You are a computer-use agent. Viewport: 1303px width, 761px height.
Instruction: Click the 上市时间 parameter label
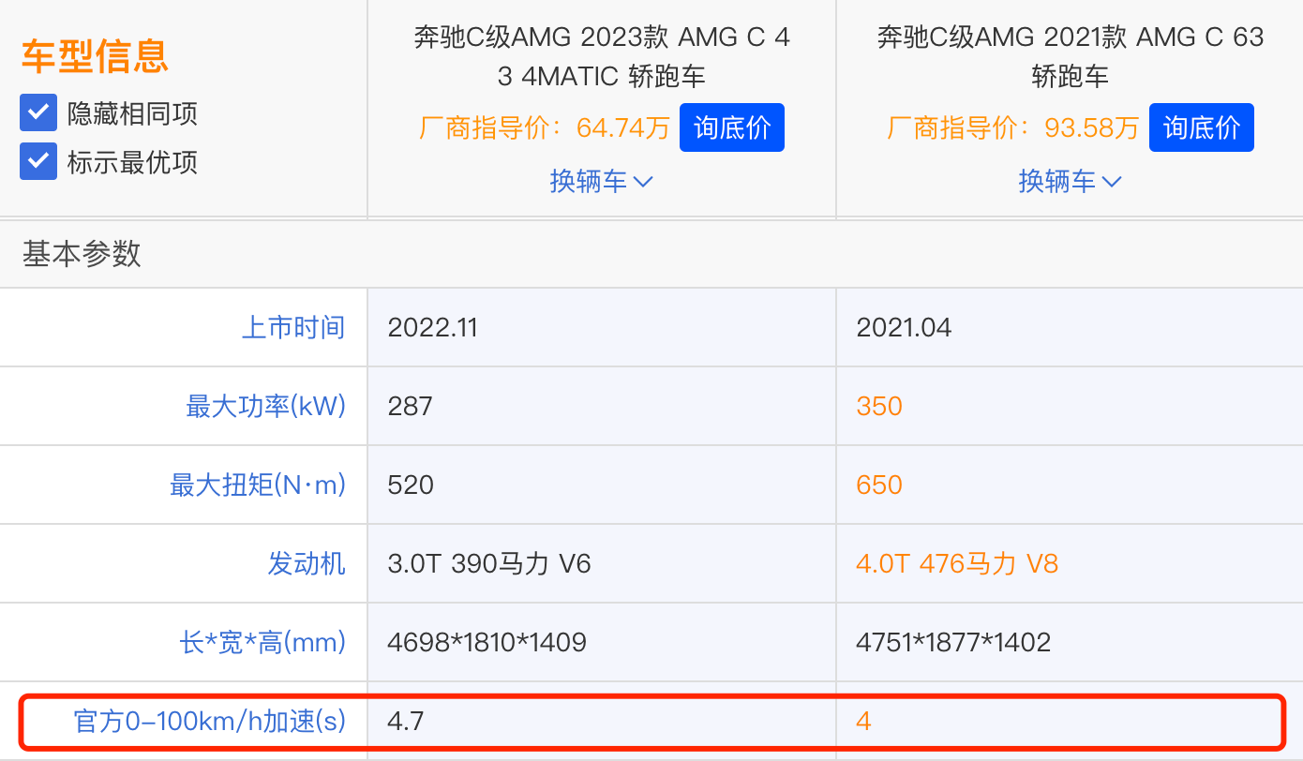tap(293, 327)
